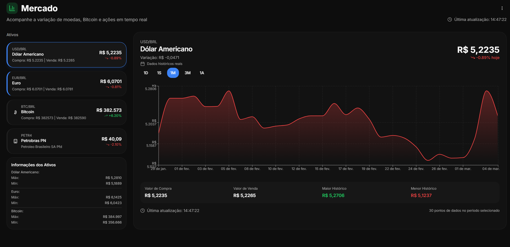Choose the Petrobras PN asset card

[x=66, y=141]
